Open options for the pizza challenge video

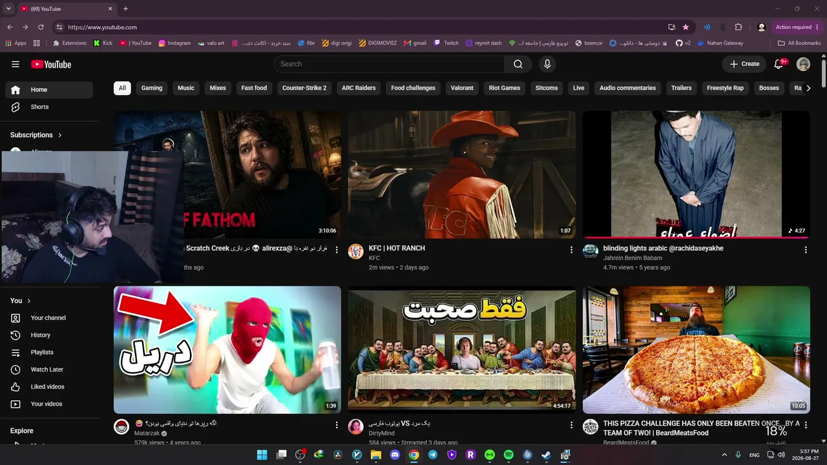pyautogui.click(x=806, y=425)
